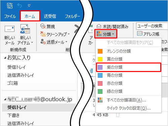This screenshot has height=126, width=168.
Task: Click the 45 KB message size text
Action: pyautogui.click(x=102, y=115)
